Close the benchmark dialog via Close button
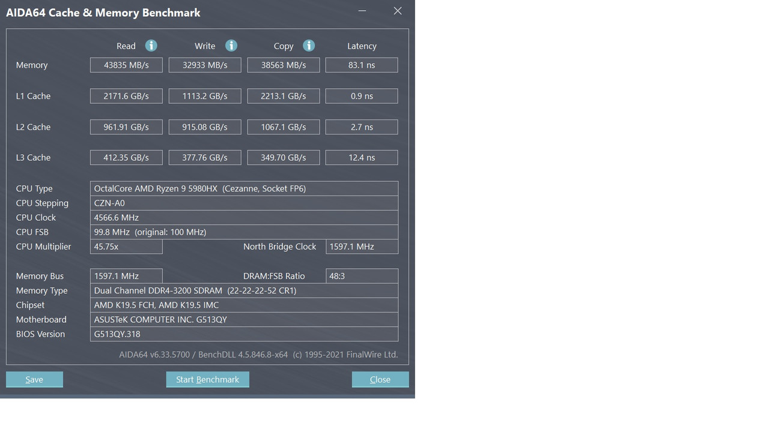The width and height of the screenshot is (769, 432). [x=380, y=379]
